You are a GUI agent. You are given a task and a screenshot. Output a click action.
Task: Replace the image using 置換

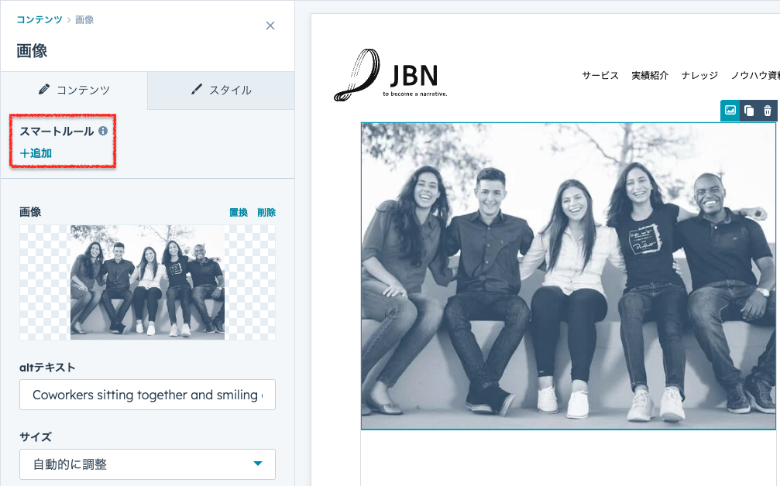pyautogui.click(x=239, y=212)
